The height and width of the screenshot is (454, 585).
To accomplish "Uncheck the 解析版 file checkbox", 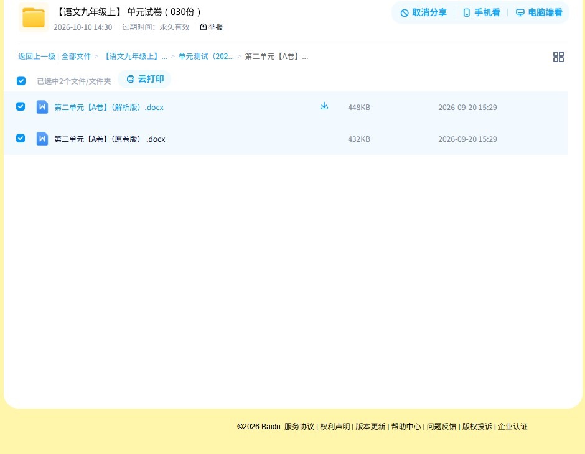I will 21,106.
